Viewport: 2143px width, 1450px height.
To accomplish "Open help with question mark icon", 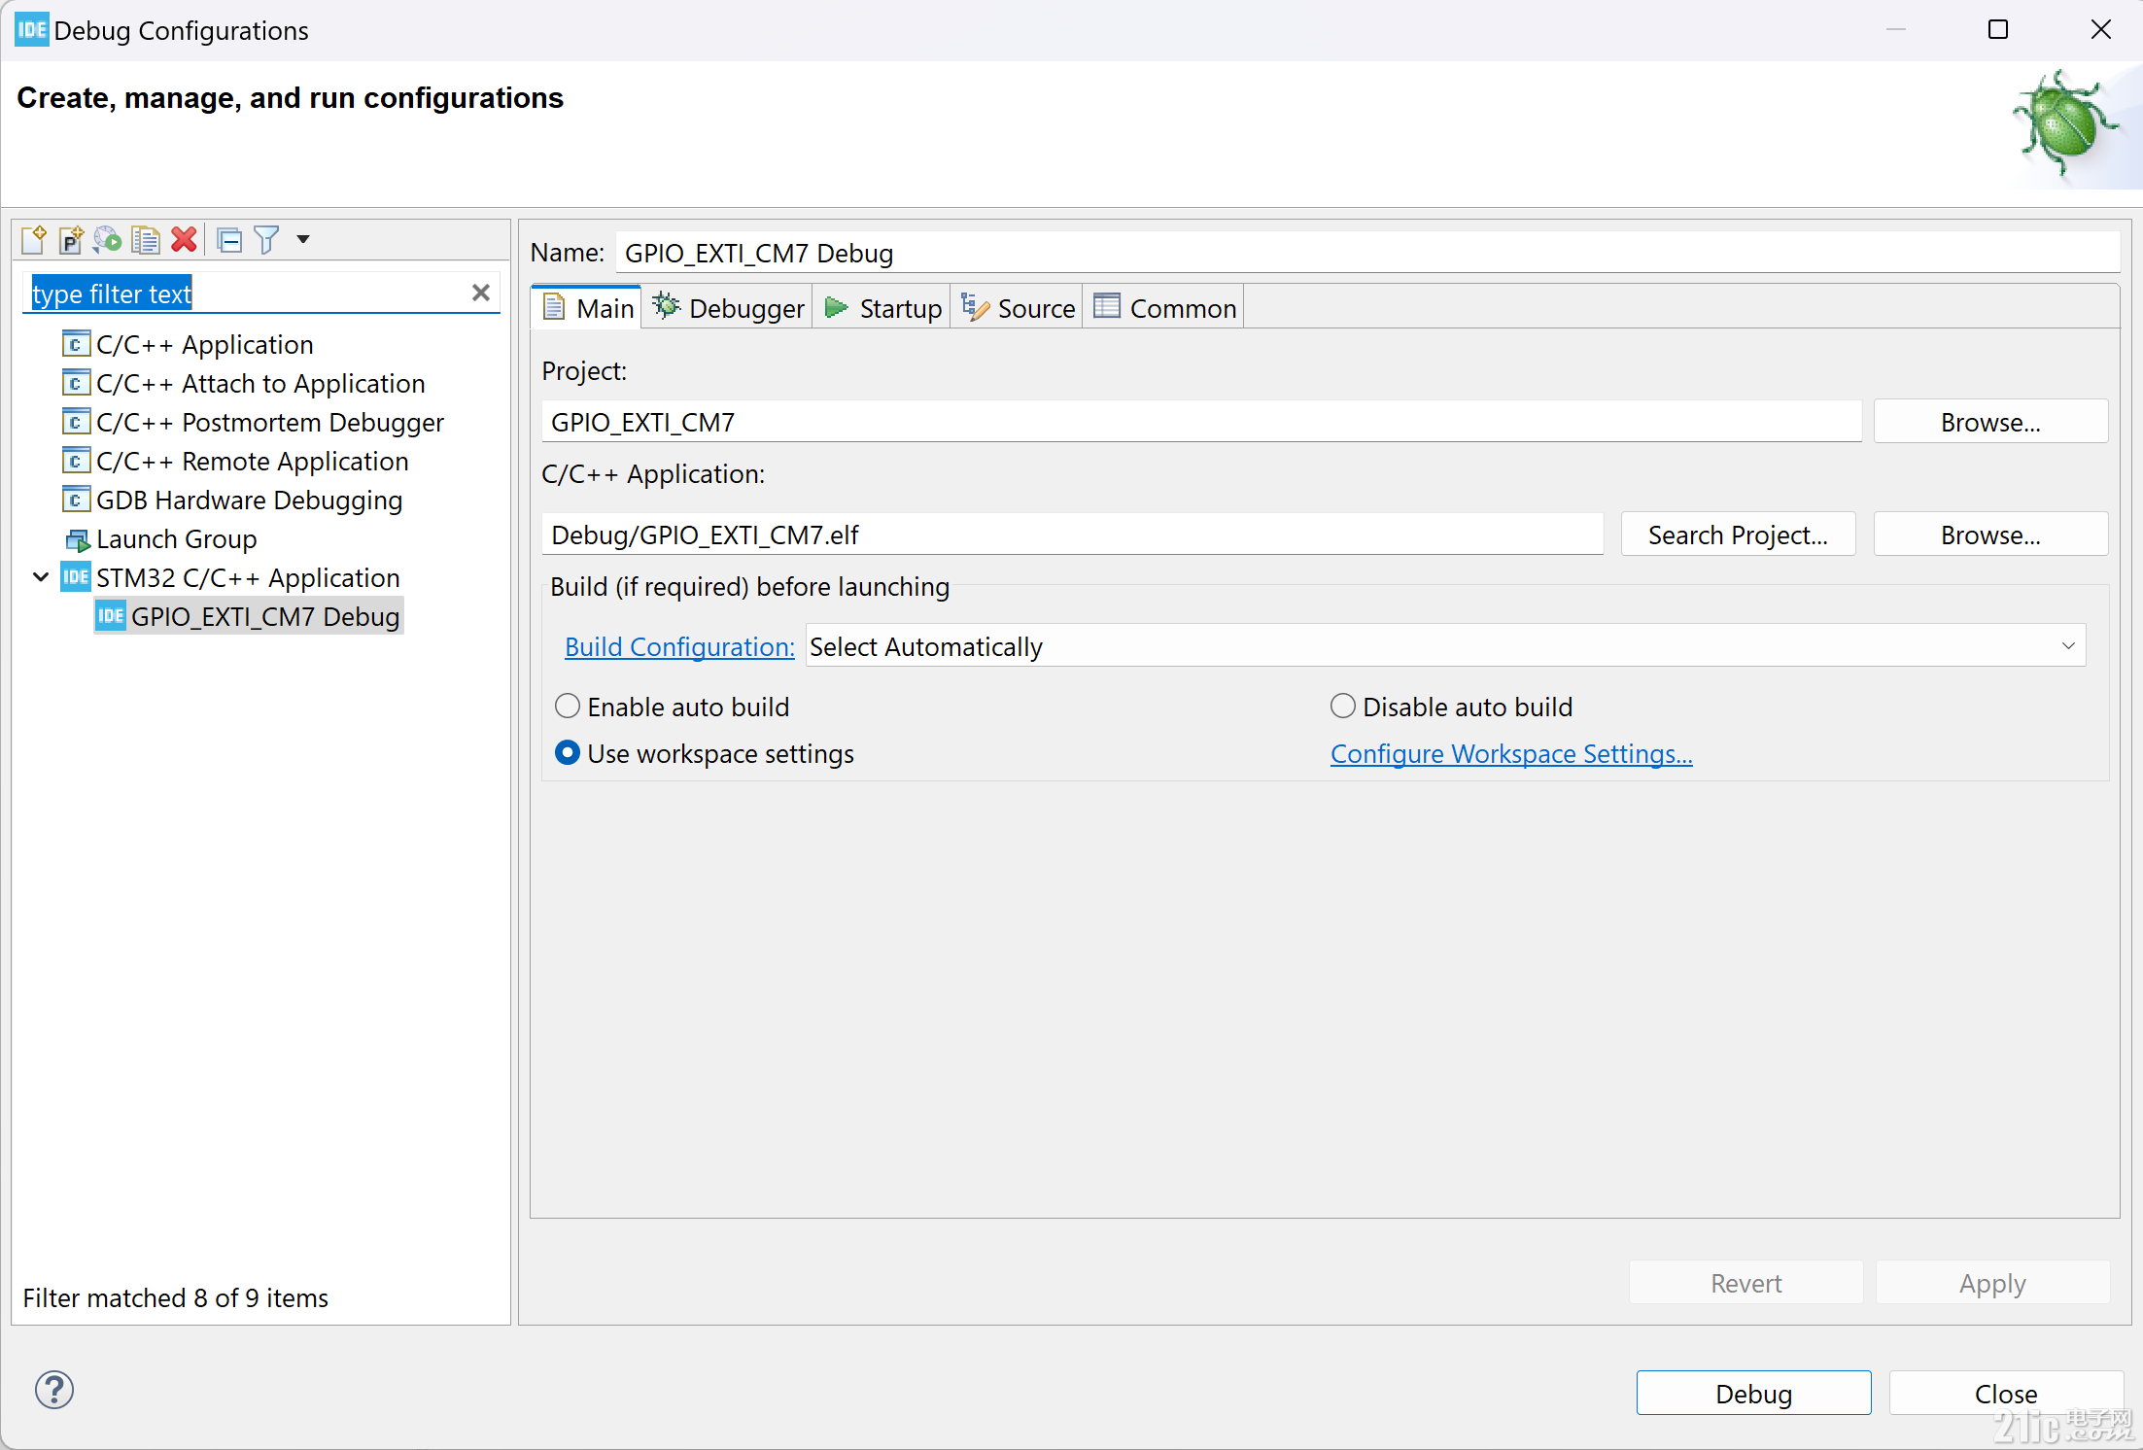I will (x=54, y=1390).
